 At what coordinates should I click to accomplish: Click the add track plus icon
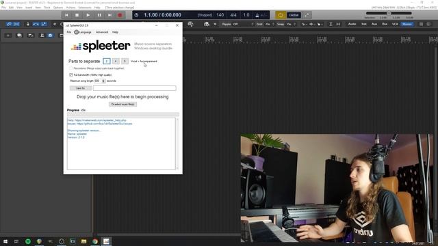8,36
